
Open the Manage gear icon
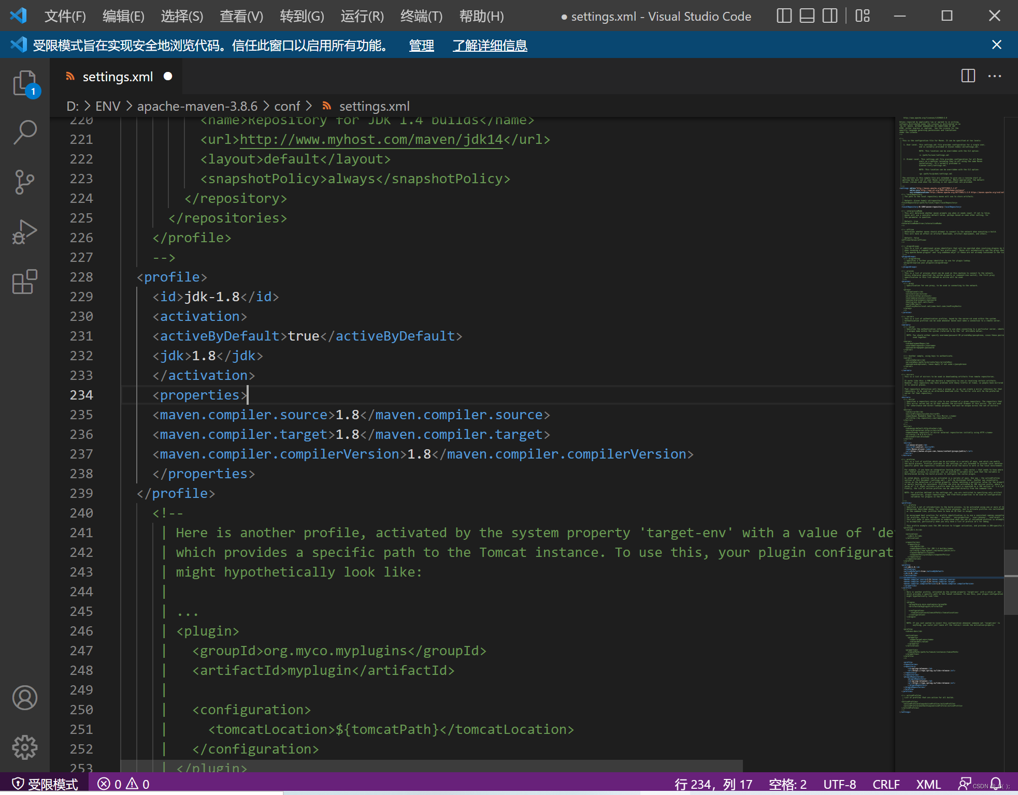pyautogui.click(x=25, y=747)
